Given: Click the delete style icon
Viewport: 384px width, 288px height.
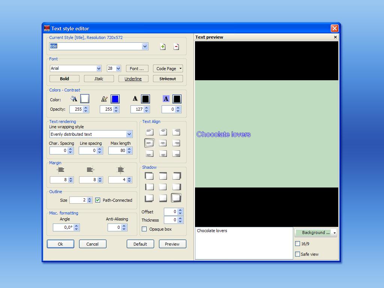Looking at the screenshot, I should click(176, 46).
